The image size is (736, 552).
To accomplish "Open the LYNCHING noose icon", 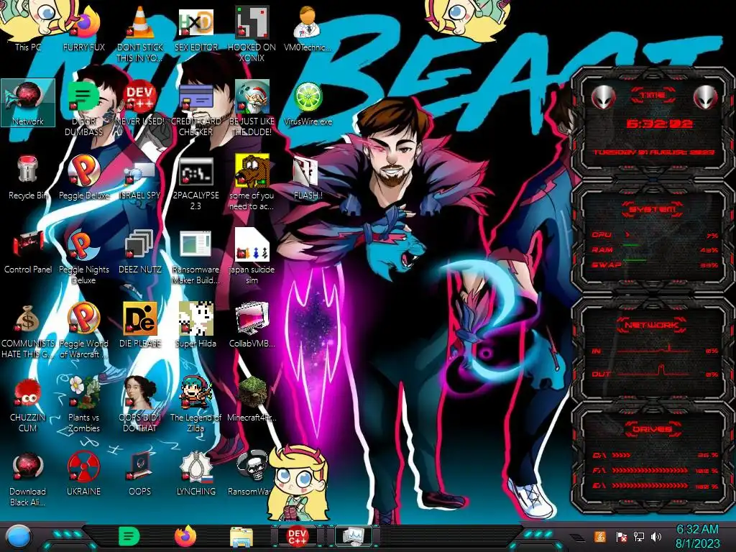I will 195,474.
